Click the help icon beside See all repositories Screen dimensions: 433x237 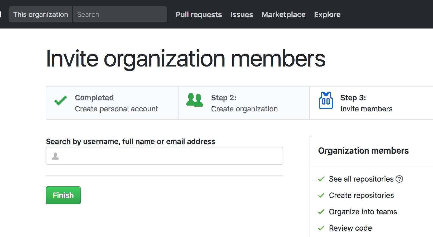point(400,179)
